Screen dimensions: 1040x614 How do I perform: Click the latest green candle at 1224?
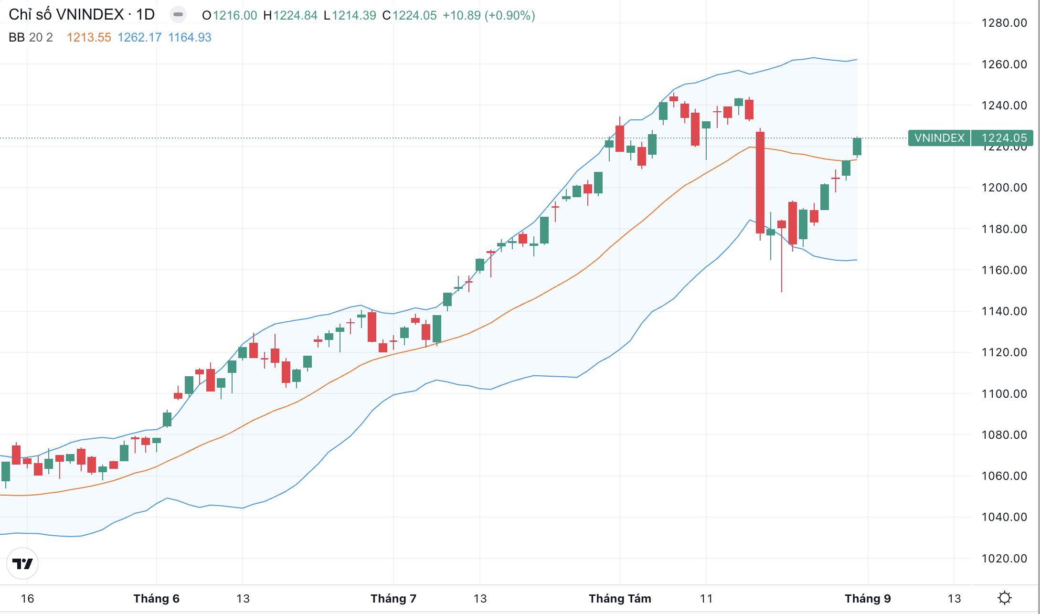click(857, 147)
